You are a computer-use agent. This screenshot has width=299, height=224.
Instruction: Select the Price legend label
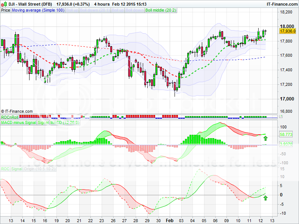point(6,10)
